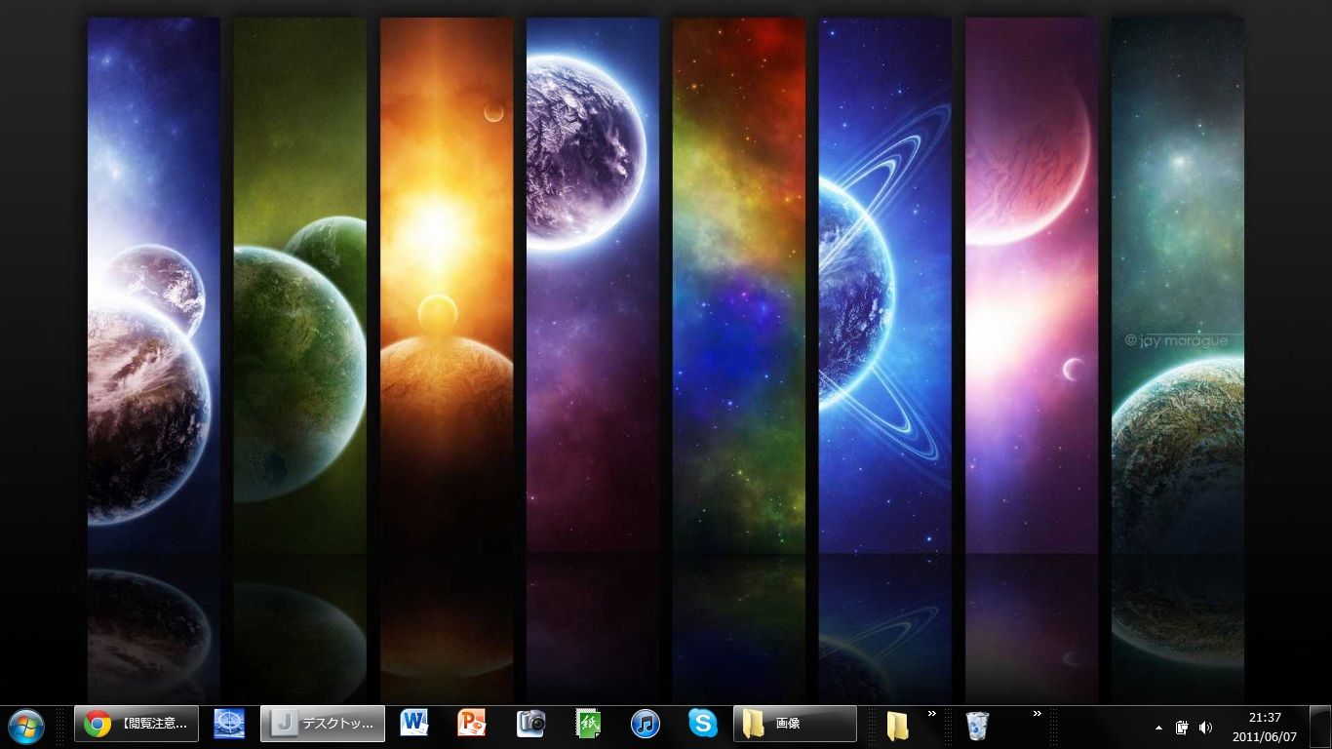This screenshot has height=749, width=1332.
Task: Switch to the デスクトッ... taskbar window
Action: pos(323,724)
